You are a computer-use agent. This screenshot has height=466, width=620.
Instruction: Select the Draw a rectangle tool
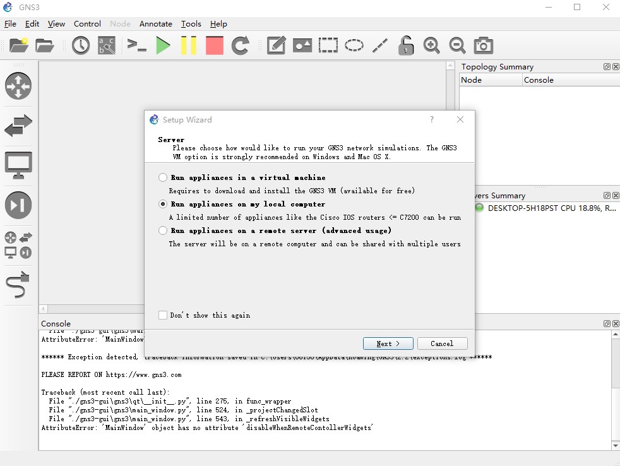328,45
